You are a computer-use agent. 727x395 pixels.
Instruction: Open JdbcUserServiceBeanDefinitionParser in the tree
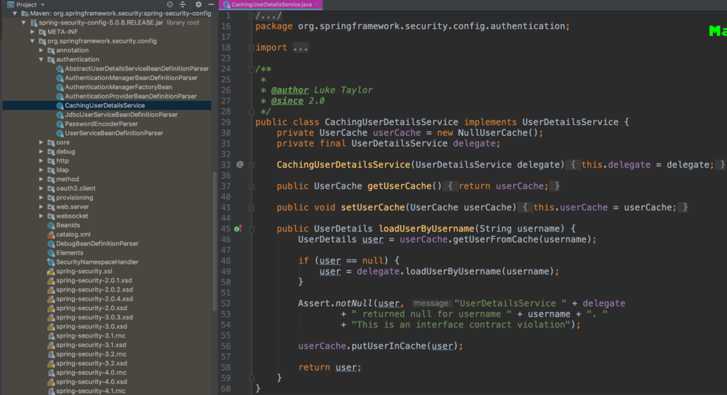pos(121,115)
